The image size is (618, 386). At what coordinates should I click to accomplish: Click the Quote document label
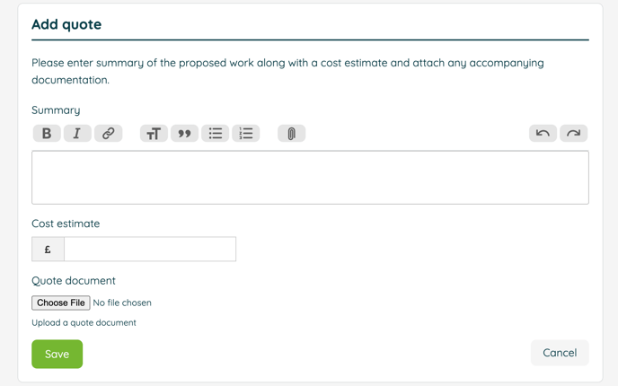point(74,280)
